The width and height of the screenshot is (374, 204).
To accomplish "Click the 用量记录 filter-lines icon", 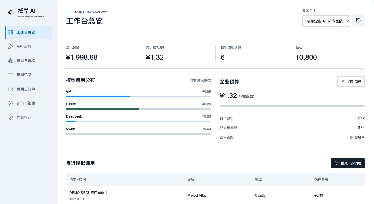I will 11,75.
